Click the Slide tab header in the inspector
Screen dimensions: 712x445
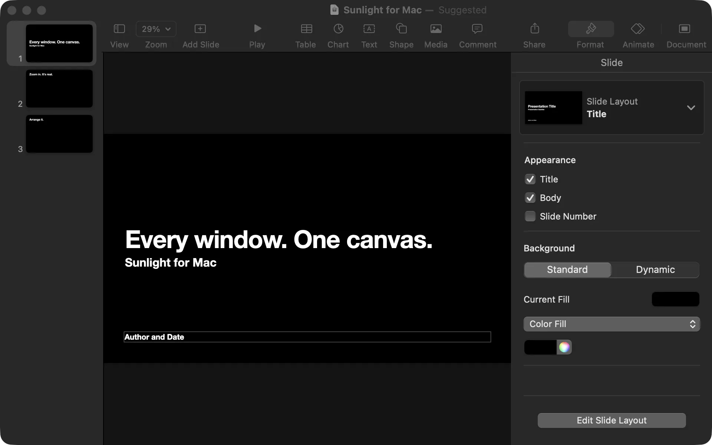click(612, 63)
